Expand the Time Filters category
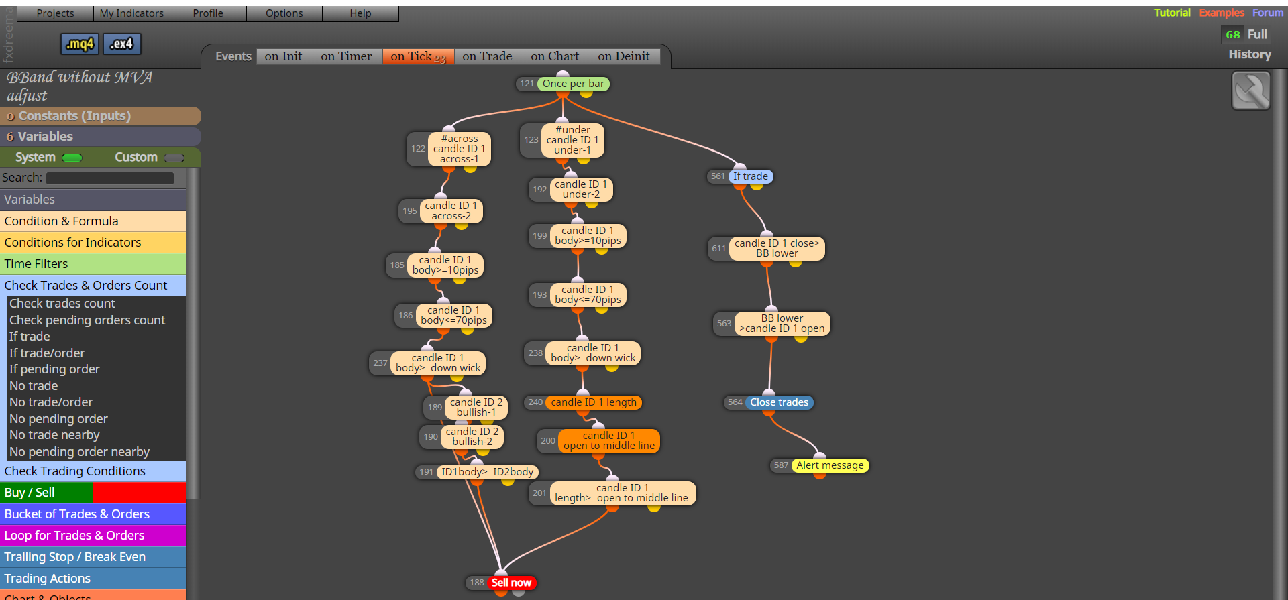This screenshot has height=600, width=1288. [93, 264]
